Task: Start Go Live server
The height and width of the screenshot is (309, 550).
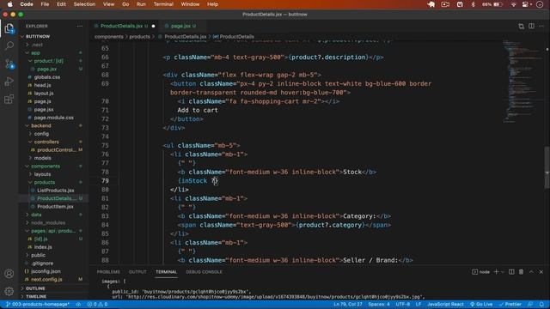Action: (x=481, y=304)
